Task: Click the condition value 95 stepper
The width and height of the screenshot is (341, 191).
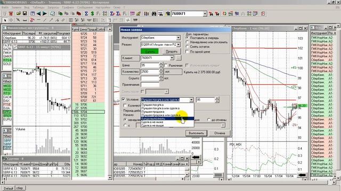Action: tap(217, 100)
